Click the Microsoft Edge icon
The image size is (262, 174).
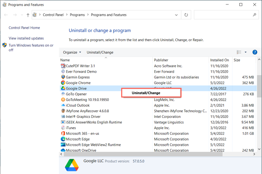63,139
